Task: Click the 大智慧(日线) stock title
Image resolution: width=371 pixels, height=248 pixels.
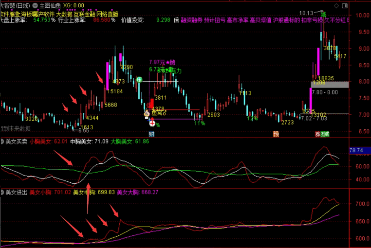Action: coord(15,5)
